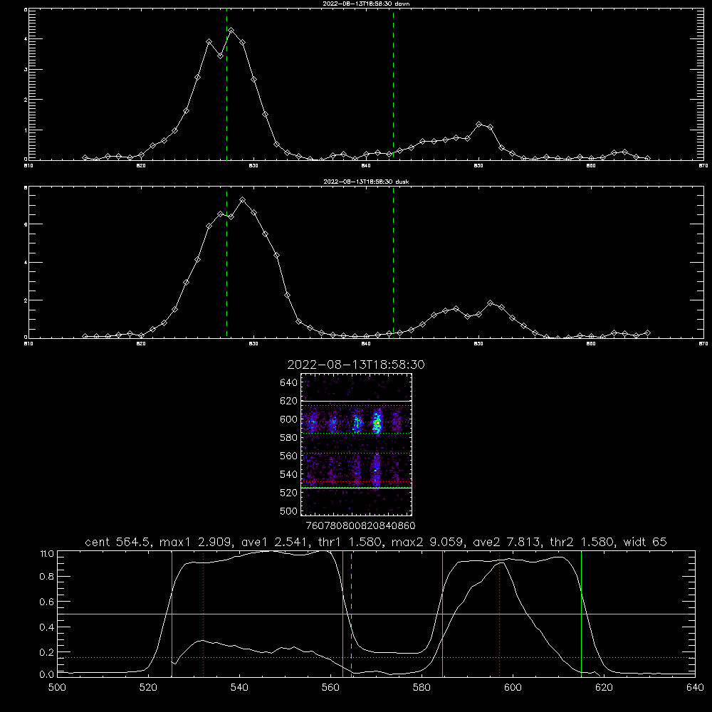Select the 'cent 564.5' value in stats line

point(119,542)
